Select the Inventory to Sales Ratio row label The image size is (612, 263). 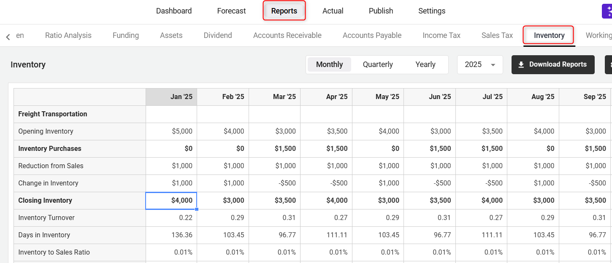pyautogui.click(x=80, y=252)
